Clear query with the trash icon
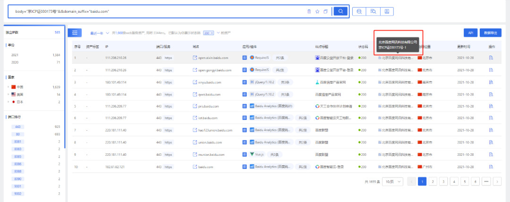The height and width of the screenshot is (202, 510). tap(309, 12)
